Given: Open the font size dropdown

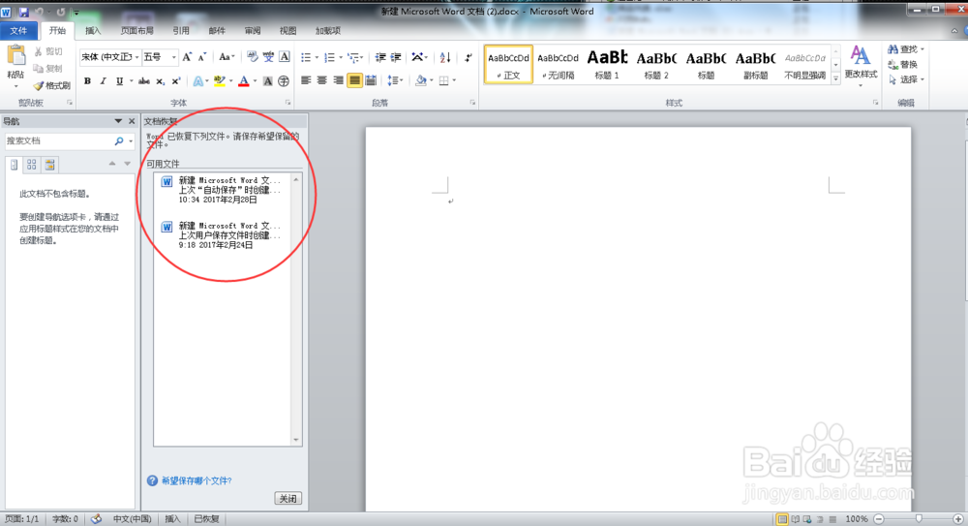Looking at the screenshot, I should click(x=173, y=57).
